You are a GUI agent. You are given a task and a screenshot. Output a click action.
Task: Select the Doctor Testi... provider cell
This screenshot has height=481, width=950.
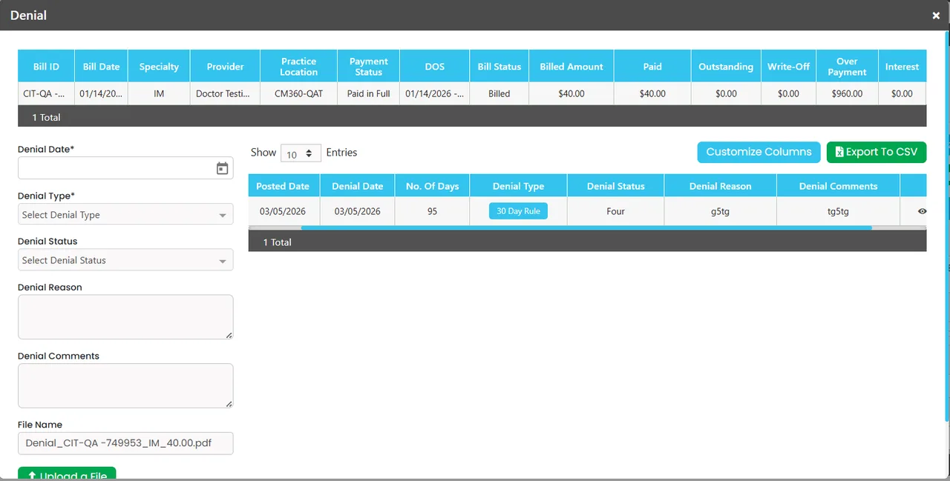(x=226, y=94)
